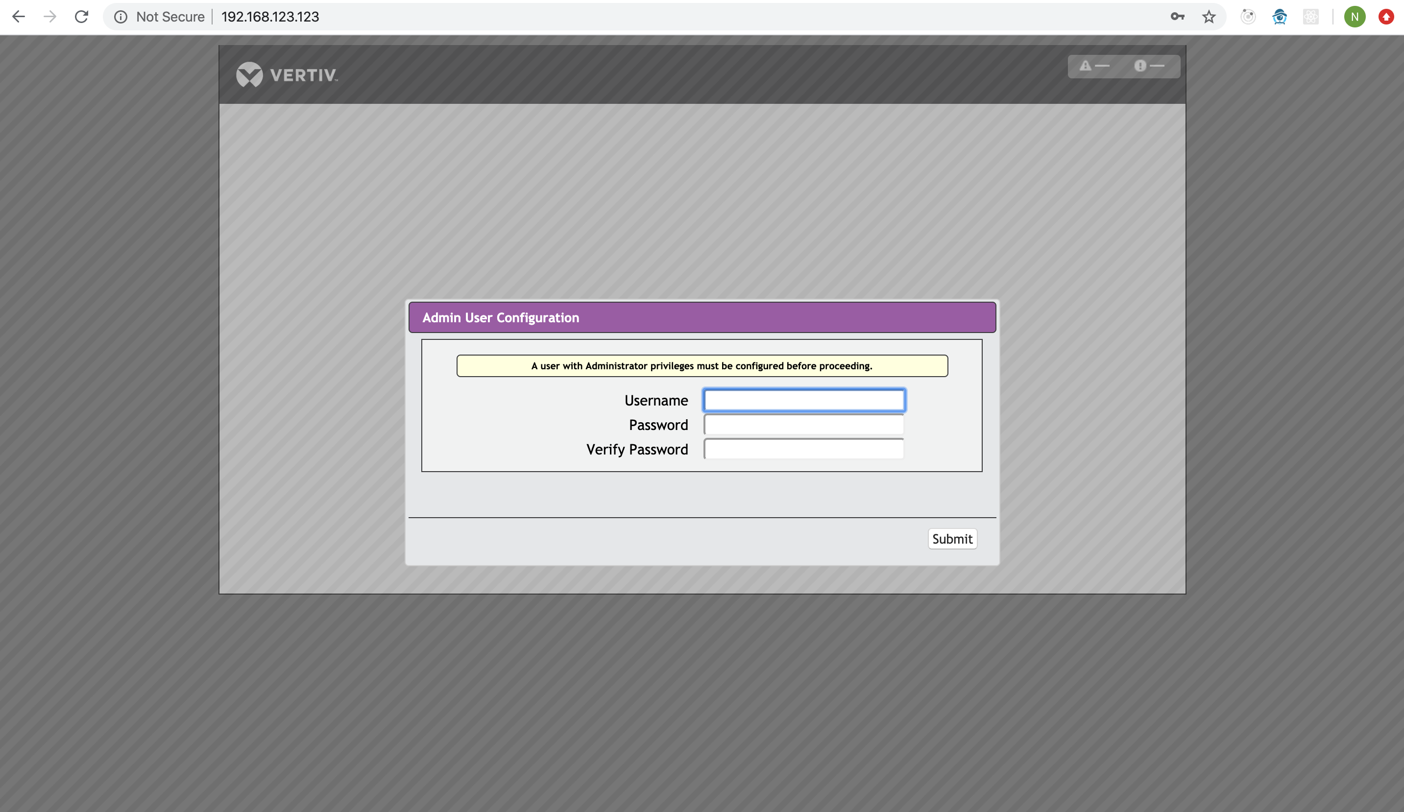Focus the Username input field

[x=804, y=401]
